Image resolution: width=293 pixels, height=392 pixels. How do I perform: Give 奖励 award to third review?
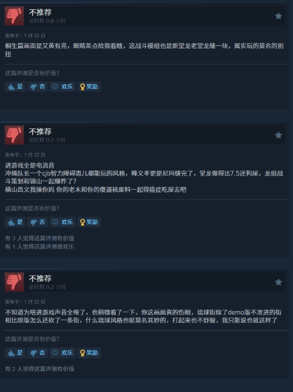coord(89,353)
